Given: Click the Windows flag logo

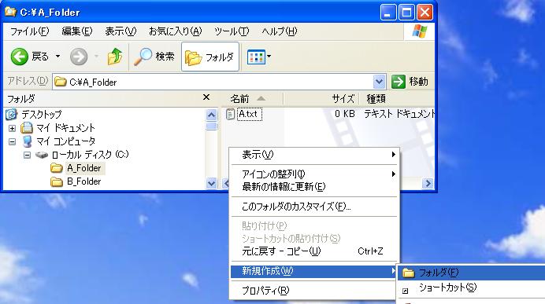Looking at the screenshot, I should (x=420, y=31).
